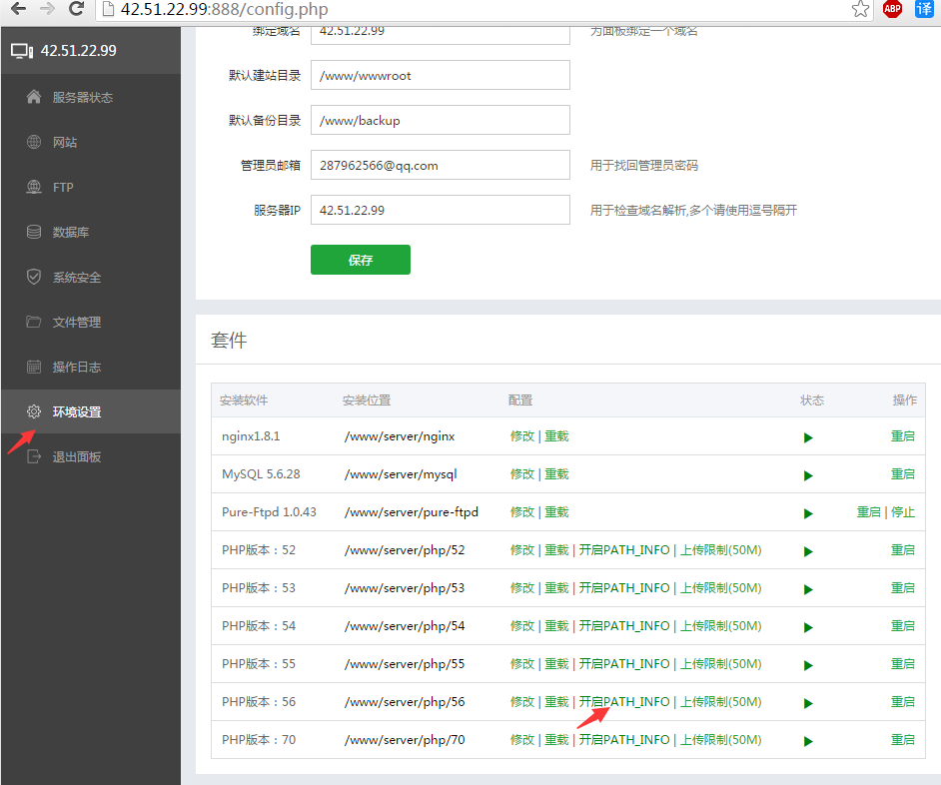Click the 管理员邮箱 admin email input field

[x=440, y=164]
